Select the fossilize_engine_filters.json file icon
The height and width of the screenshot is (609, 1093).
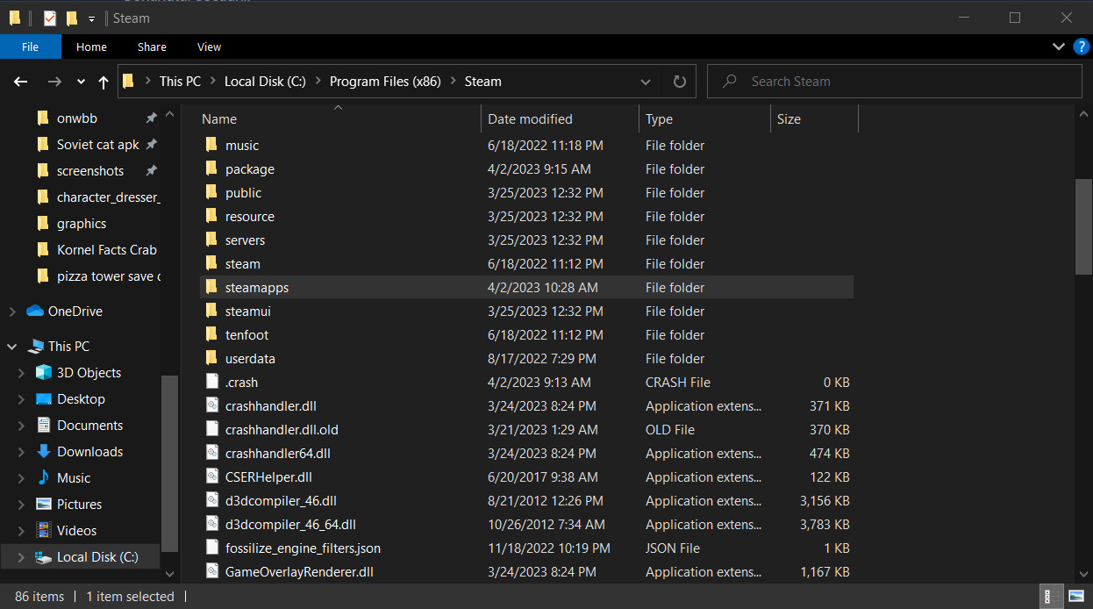coord(211,548)
